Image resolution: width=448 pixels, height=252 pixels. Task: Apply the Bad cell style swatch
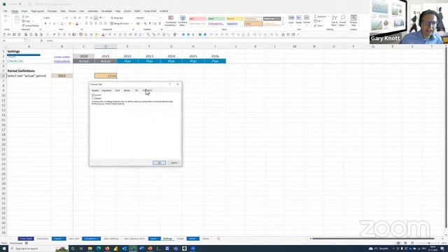(197, 19)
